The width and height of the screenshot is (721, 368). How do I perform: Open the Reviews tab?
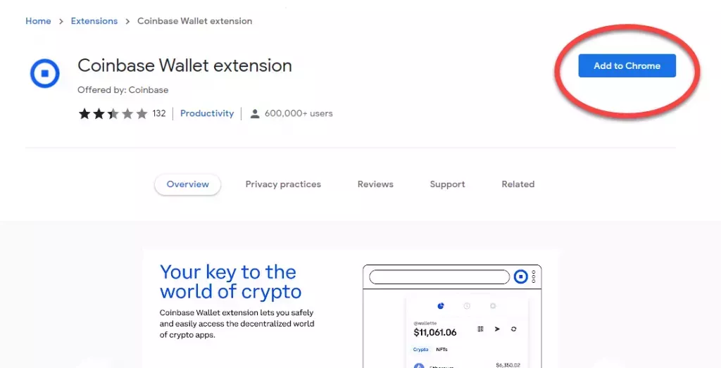point(375,184)
